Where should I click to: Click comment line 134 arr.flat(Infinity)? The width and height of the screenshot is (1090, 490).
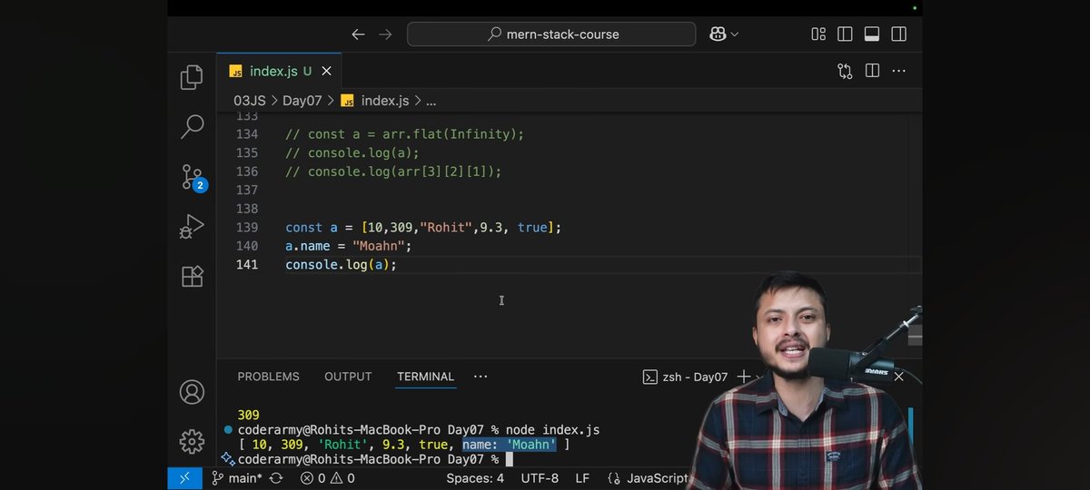click(x=405, y=133)
